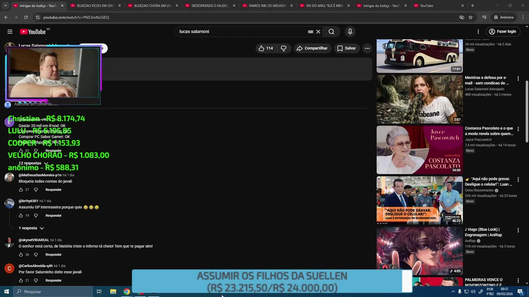Open the on-screen keyboard icon in search box
The height and width of the screenshot is (297, 529).
click(x=310, y=32)
